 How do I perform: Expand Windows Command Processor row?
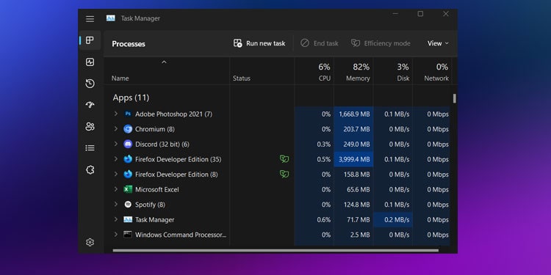click(116, 235)
